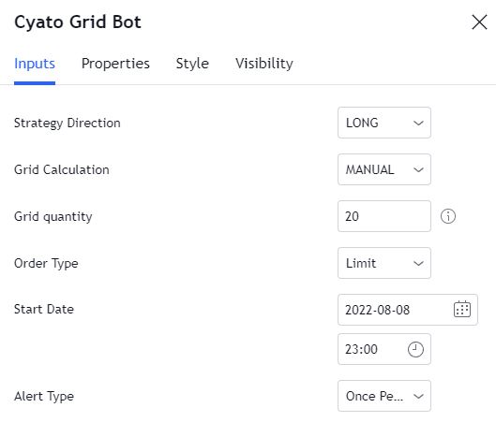Click the Grid quantity label text

tap(53, 217)
